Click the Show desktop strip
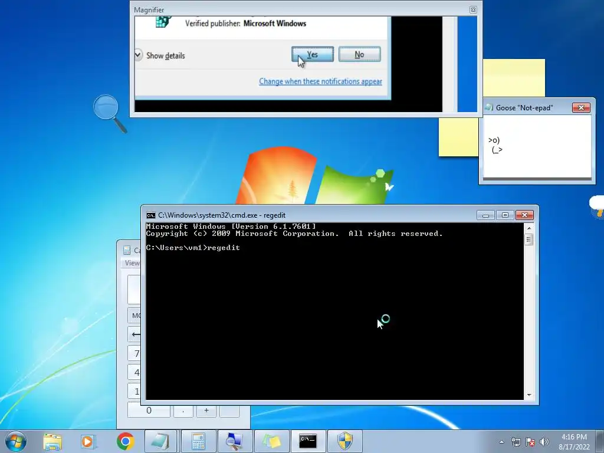This screenshot has width=604, height=453. point(600,441)
